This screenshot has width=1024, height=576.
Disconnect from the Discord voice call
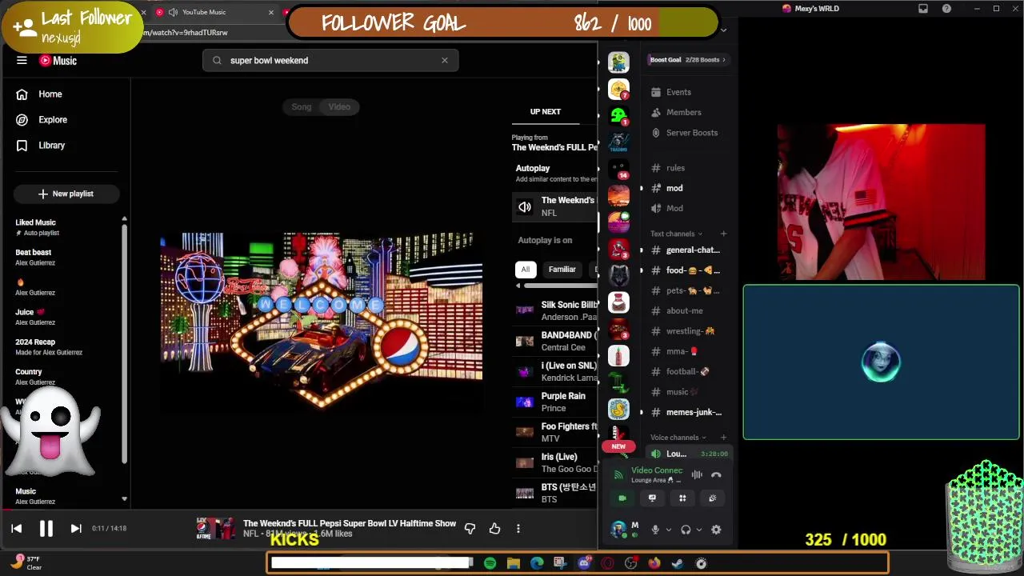(716, 475)
